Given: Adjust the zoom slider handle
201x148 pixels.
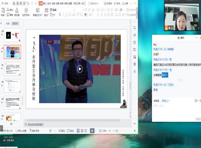Looking at the screenshot, I should 117,131.
